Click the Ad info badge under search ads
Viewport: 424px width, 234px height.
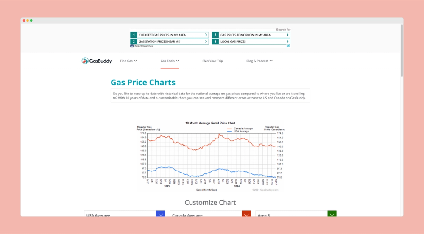(132, 46)
